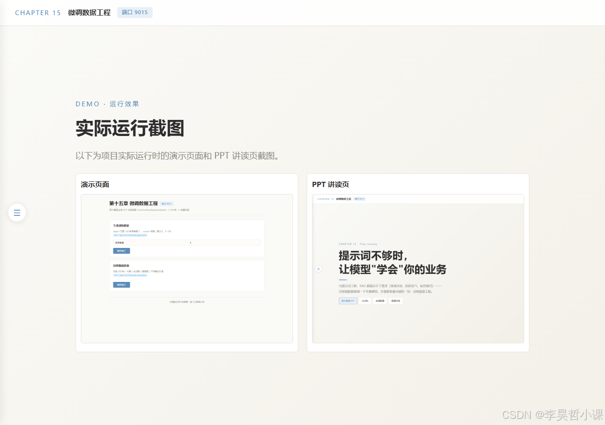This screenshot has width=605, height=425.
Task: Open the hamburger navigation menu button
Action: (x=17, y=212)
